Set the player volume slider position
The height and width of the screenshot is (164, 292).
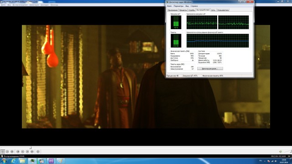coord(287,152)
